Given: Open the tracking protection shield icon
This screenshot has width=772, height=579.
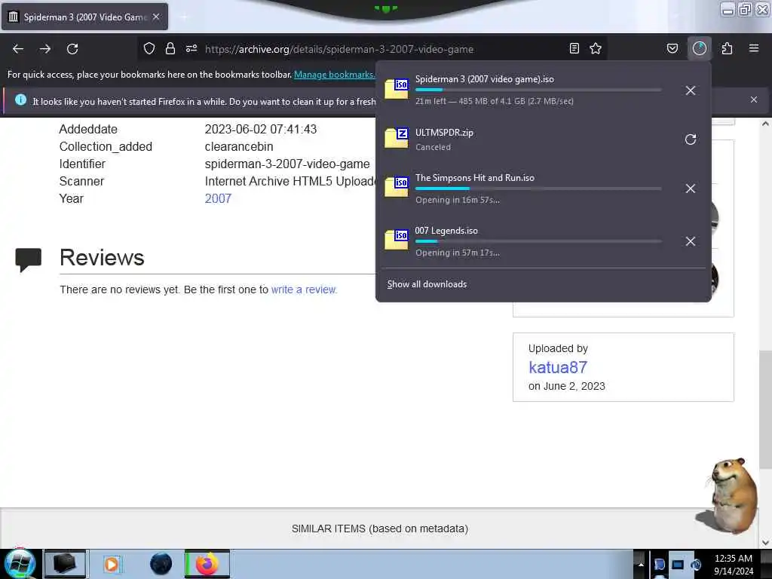Looking at the screenshot, I should pyautogui.click(x=149, y=48).
